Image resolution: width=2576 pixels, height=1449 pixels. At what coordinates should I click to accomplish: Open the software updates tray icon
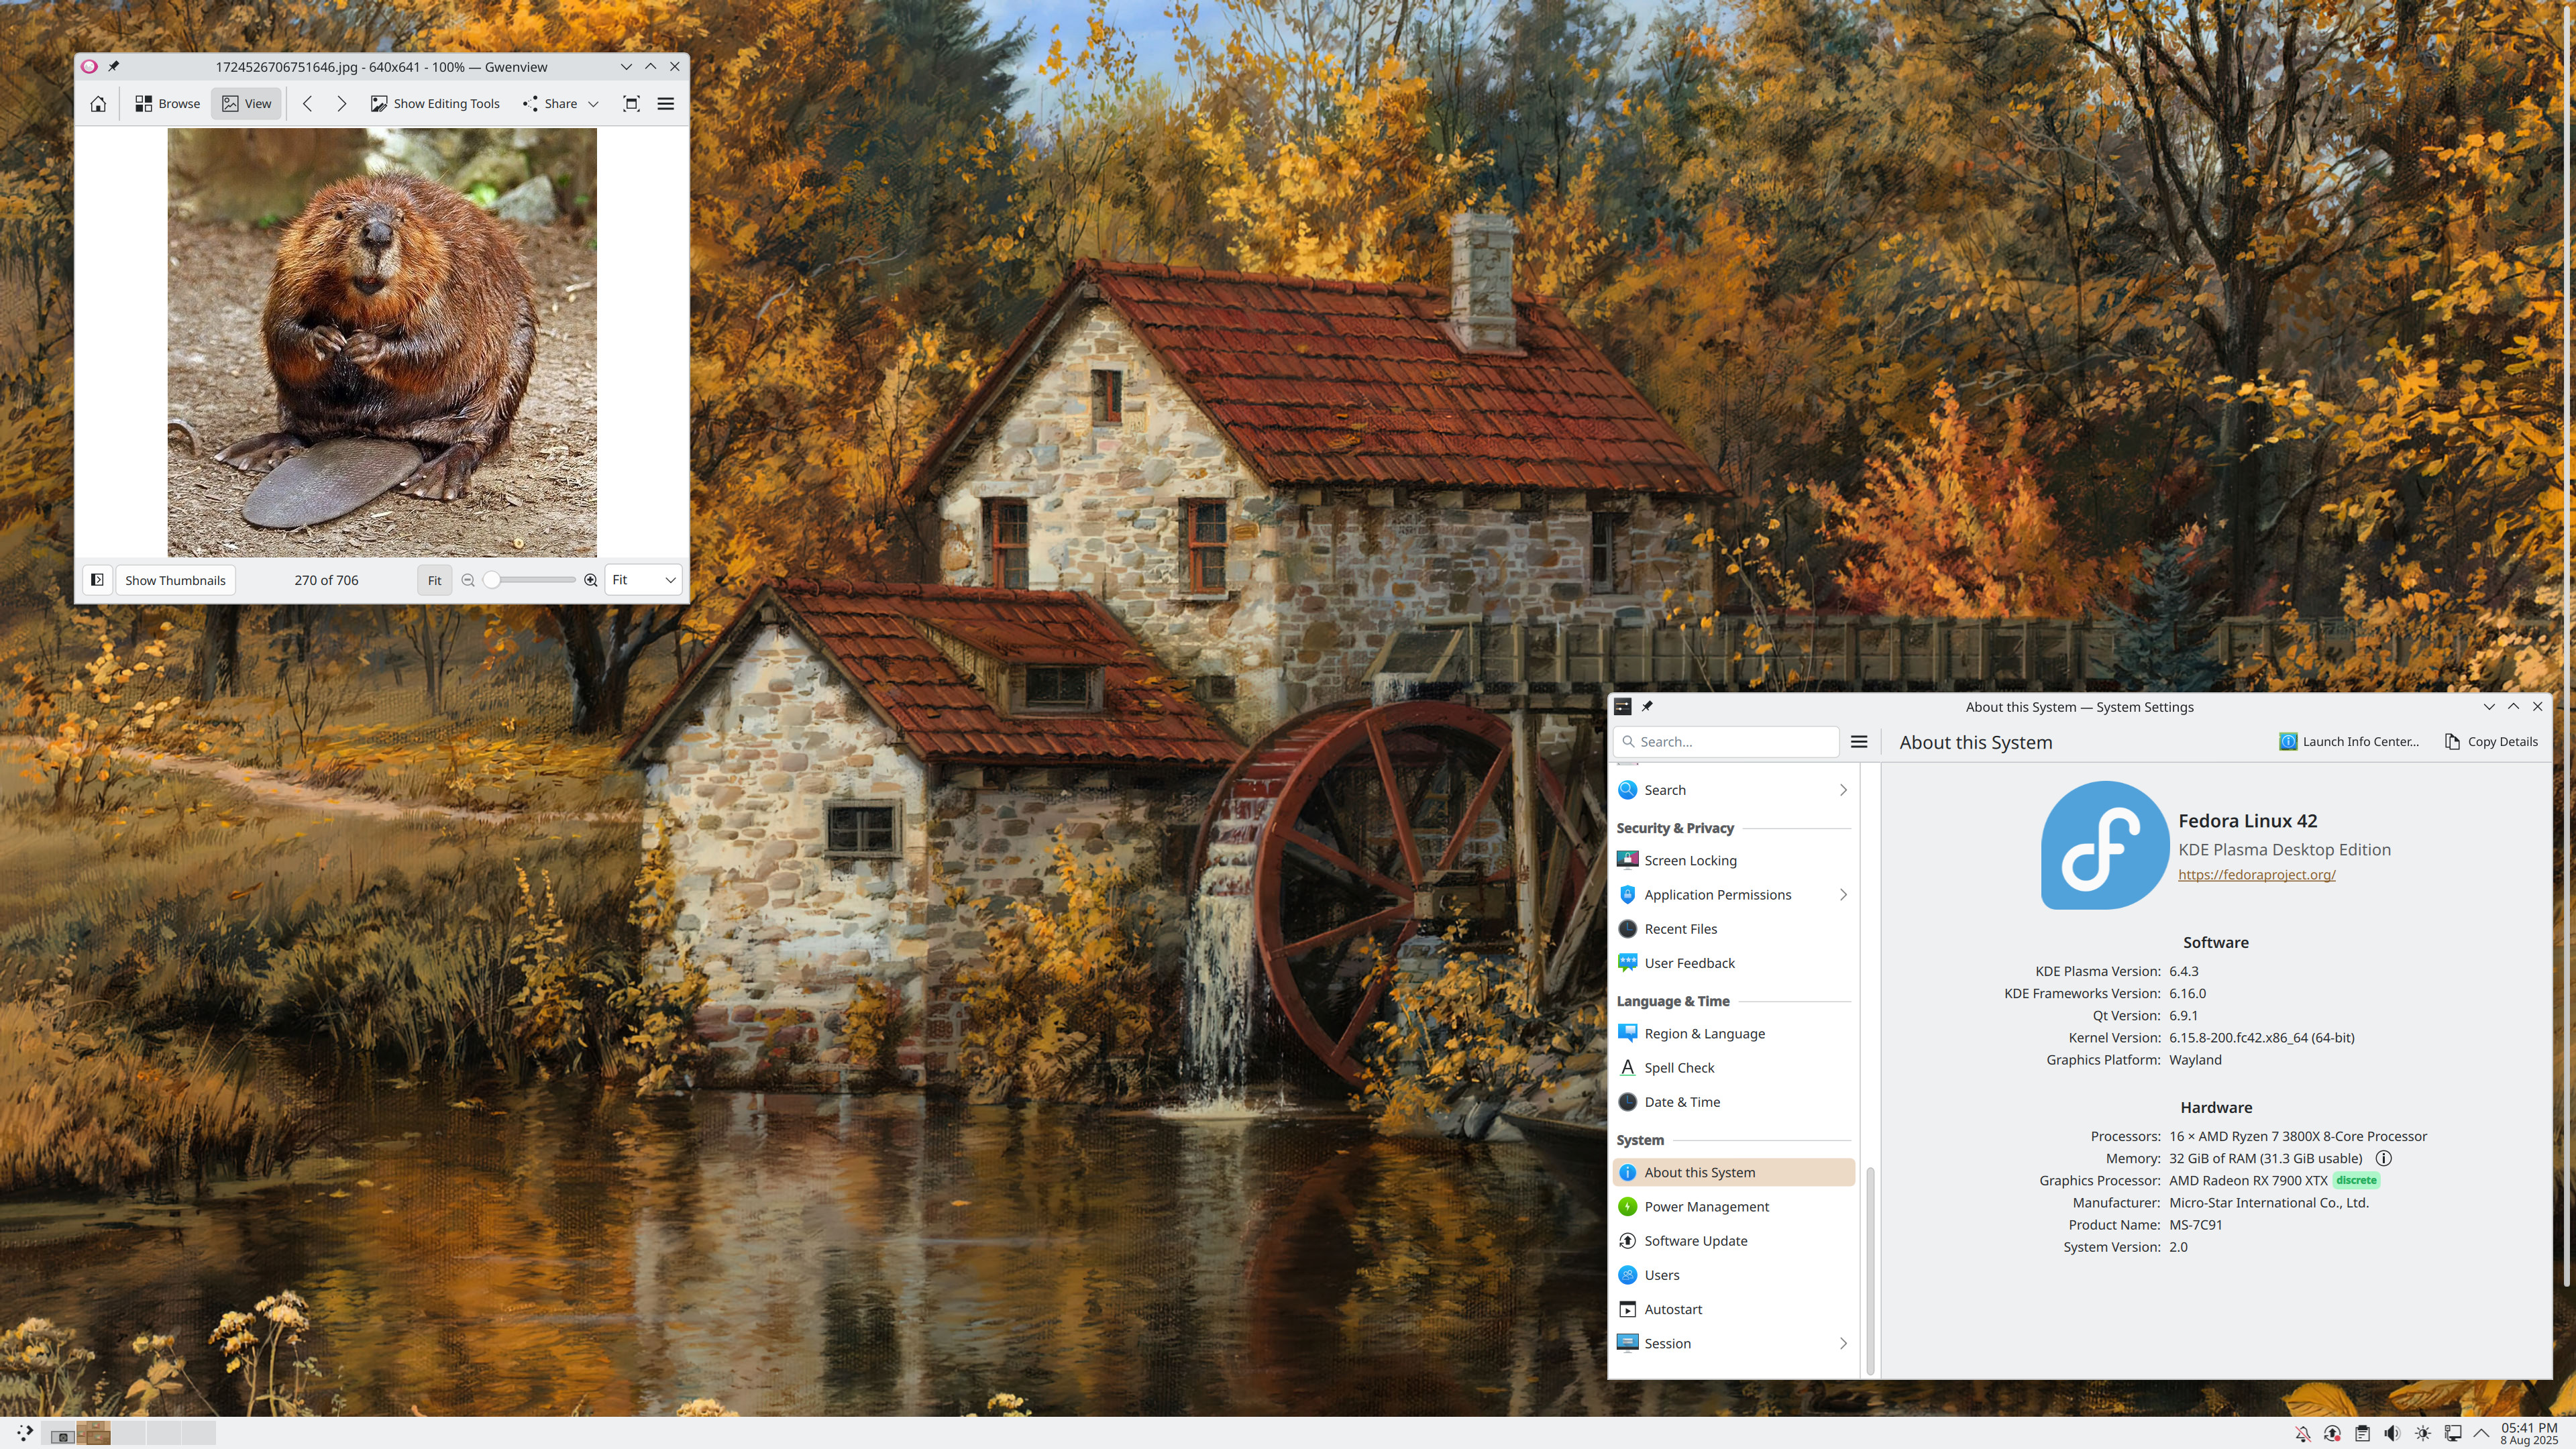tap(2333, 1434)
